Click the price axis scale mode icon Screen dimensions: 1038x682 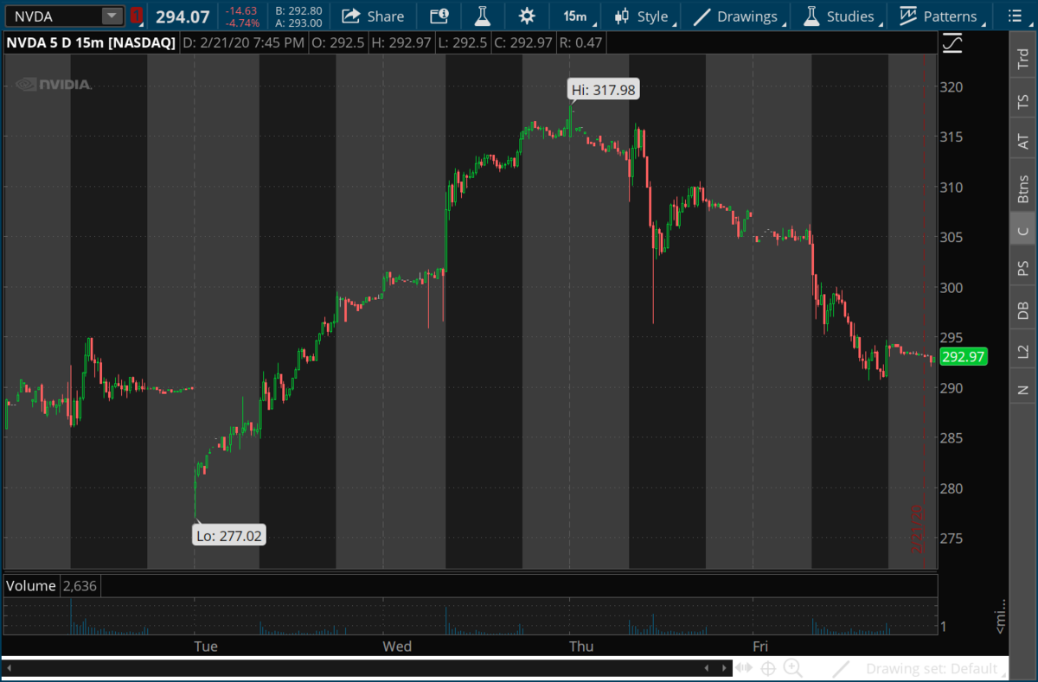pyautogui.click(x=952, y=42)
